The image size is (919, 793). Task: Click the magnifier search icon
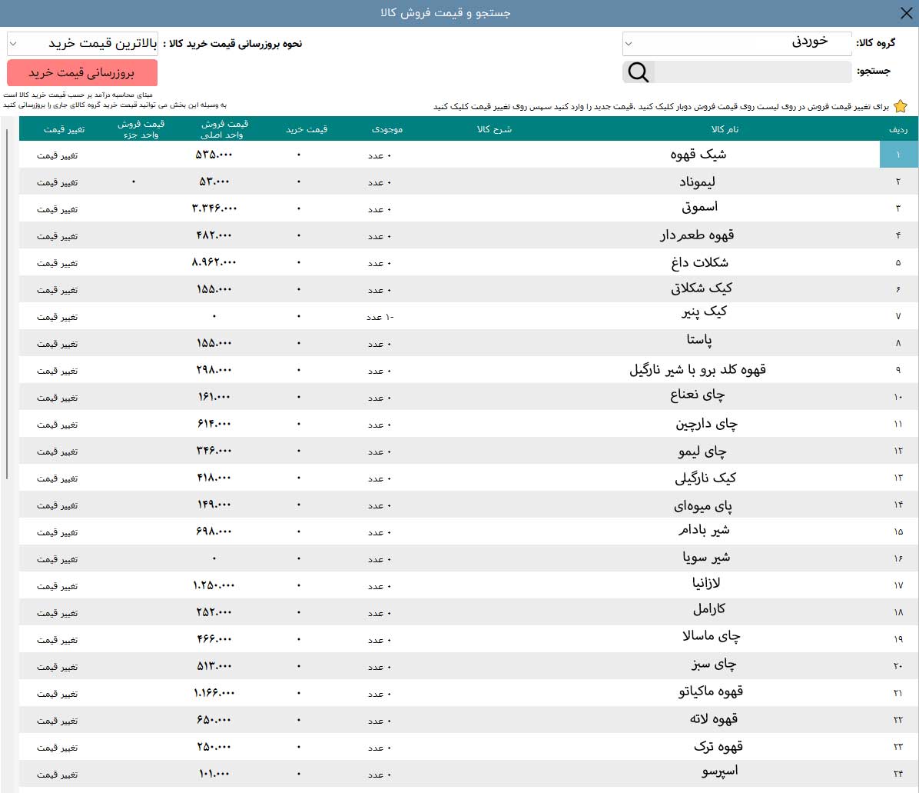tap(638, 72)
